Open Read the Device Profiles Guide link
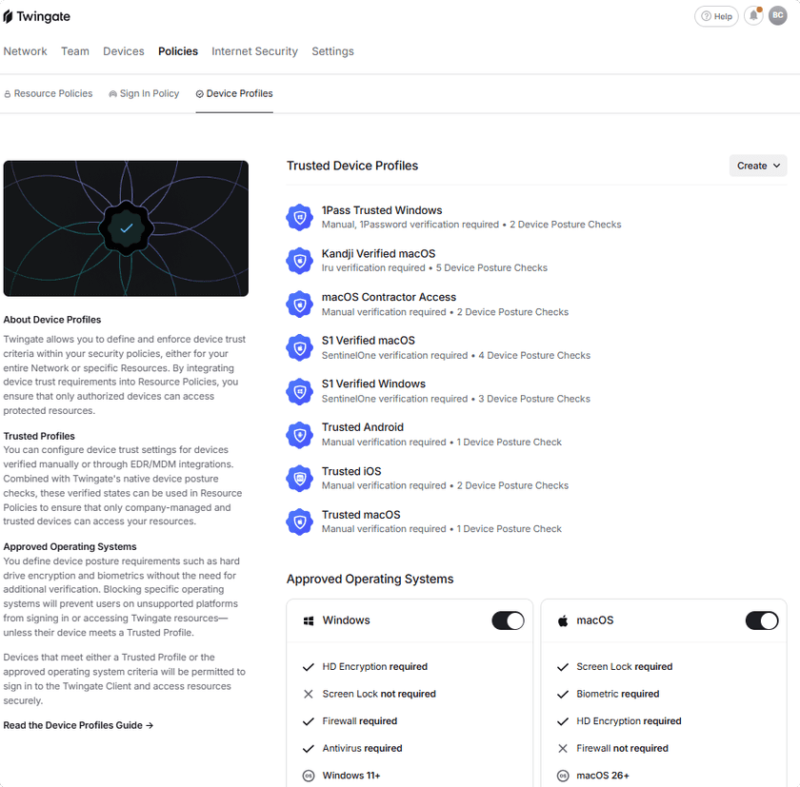 click(78, 725)
